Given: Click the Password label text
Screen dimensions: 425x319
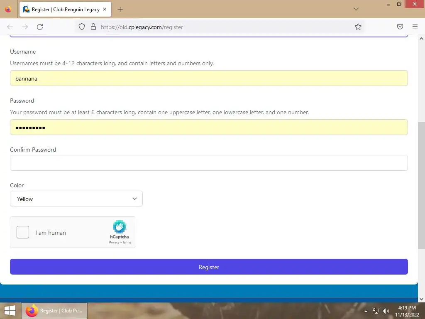Looking at the screenshot, I should [22, 101].
